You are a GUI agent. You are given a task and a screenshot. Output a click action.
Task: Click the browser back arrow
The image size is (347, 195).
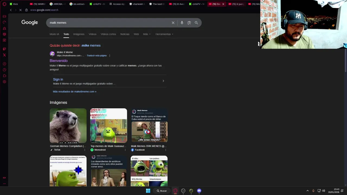(11, 10)
